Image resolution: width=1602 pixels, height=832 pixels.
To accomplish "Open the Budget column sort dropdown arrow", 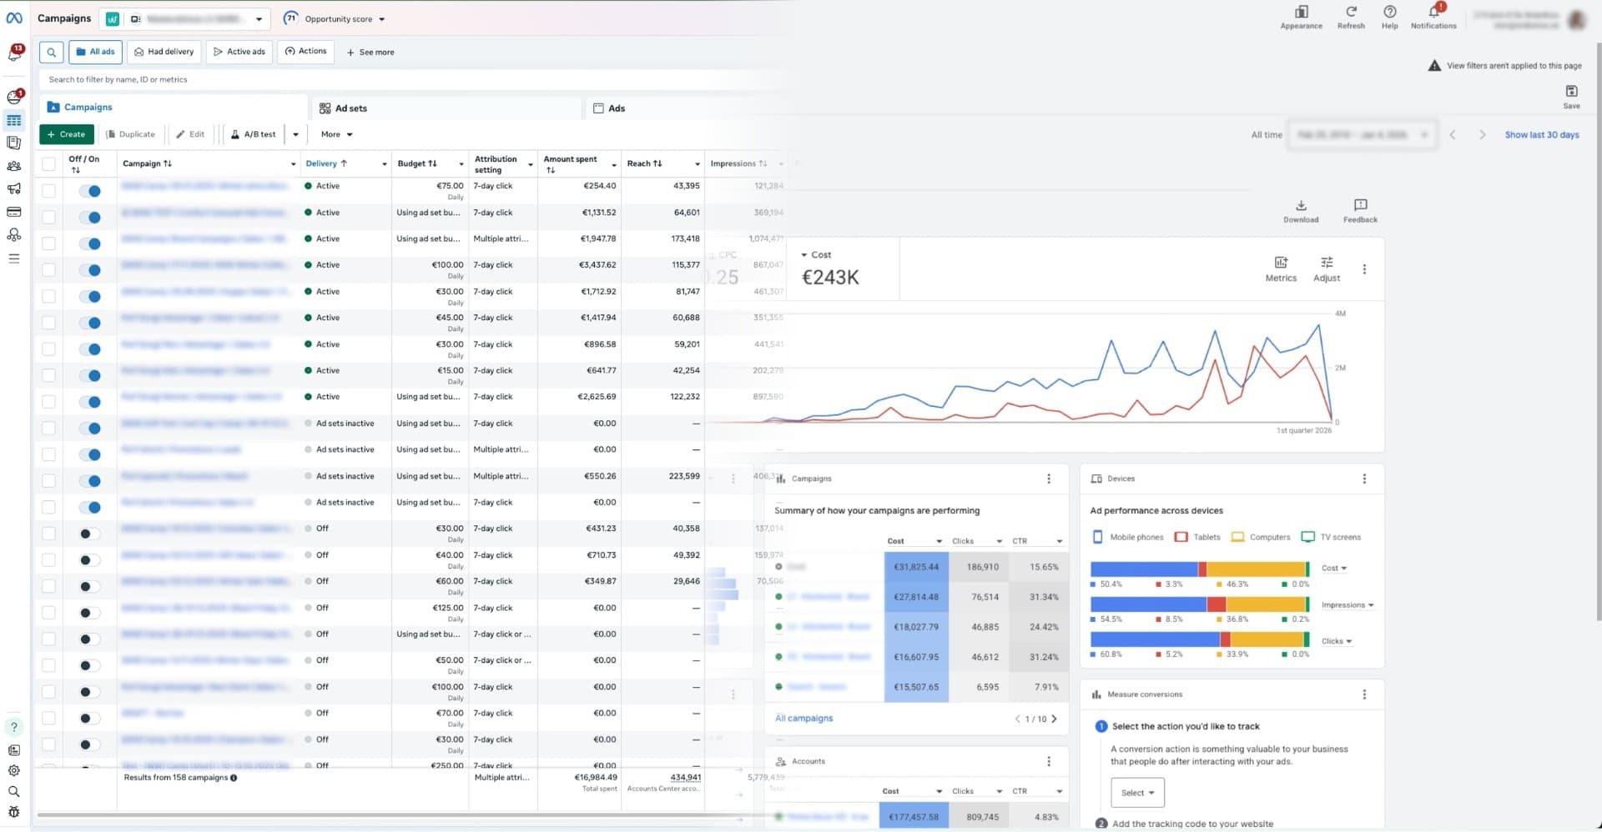I will click(x=461, y=163).
